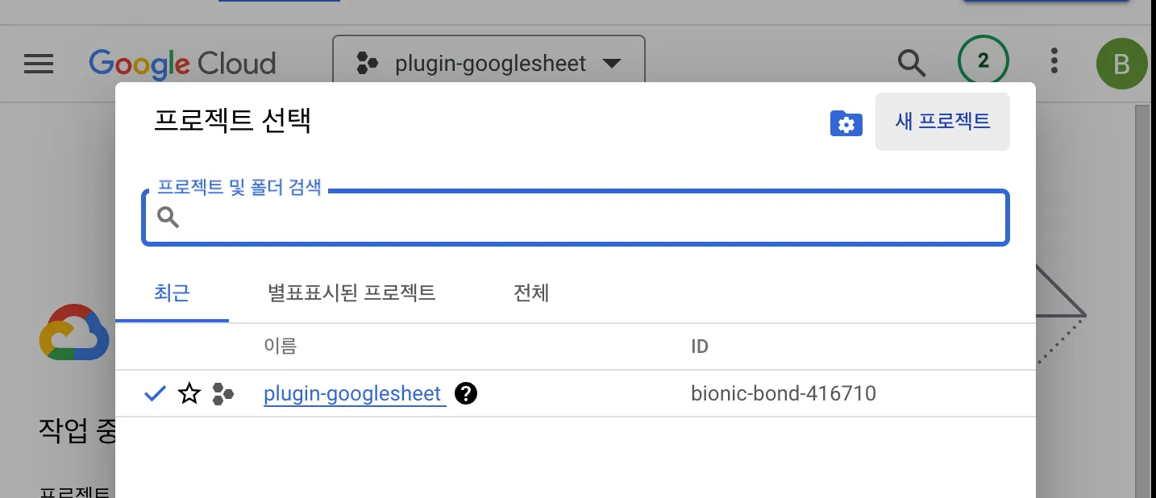
Task: Star the plugin-googlesheet project
Action: pos(189,394)
